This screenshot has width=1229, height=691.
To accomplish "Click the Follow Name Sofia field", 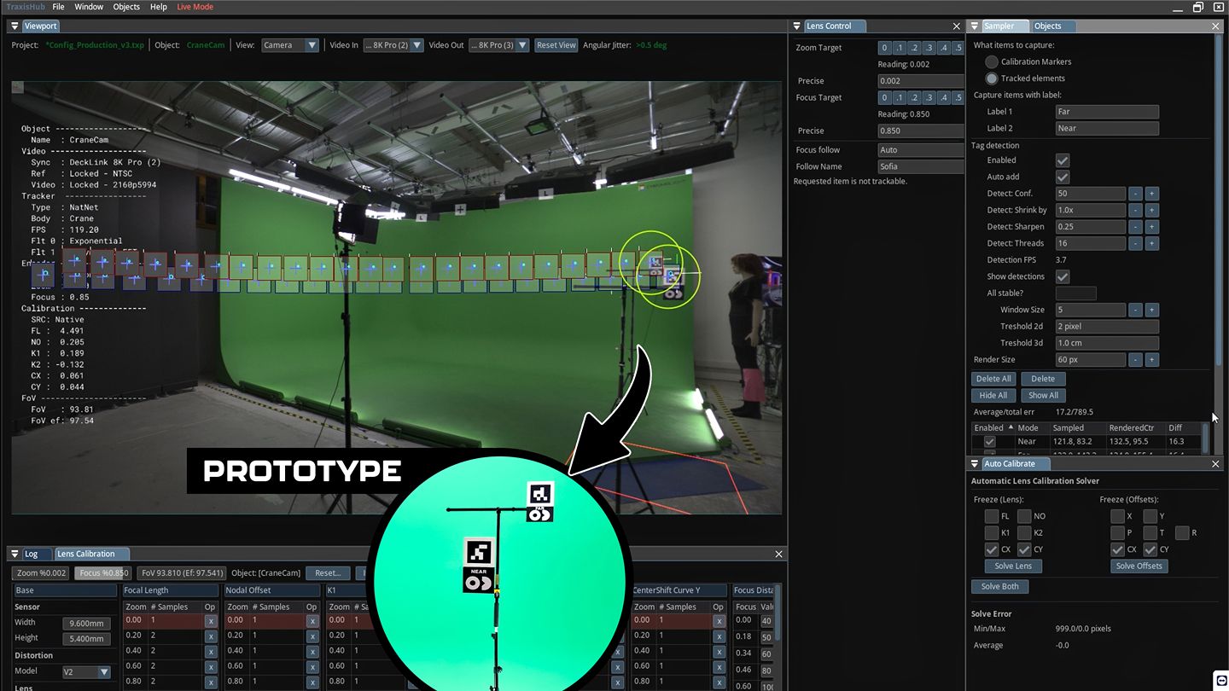I will [x=921, y=167].
